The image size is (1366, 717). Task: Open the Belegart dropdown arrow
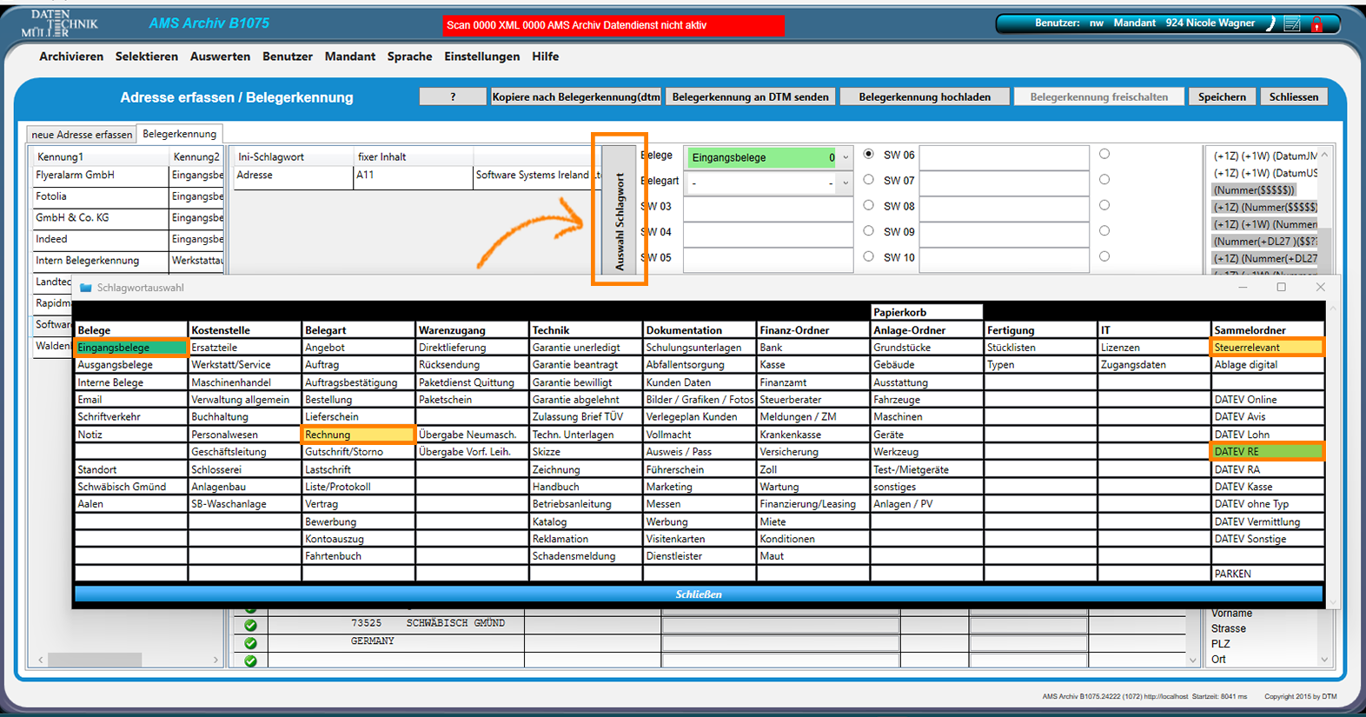point(845,183)
